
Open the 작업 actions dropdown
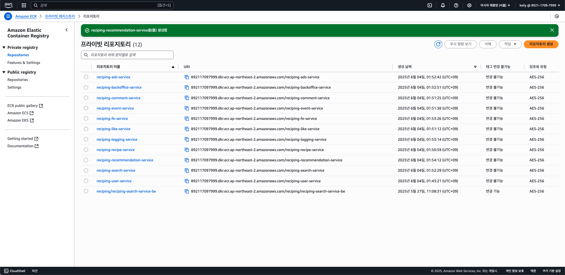tap(510, 44)
